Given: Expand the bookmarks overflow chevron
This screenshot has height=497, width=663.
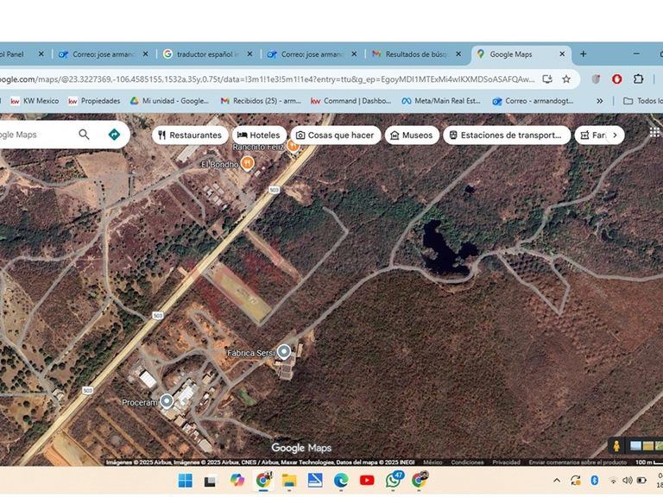Looking at the screenshot, I should click(600, 101).
